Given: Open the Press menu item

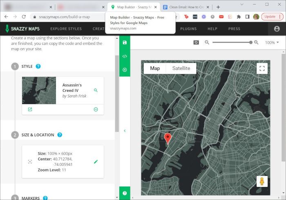Looking at the screenshot, I should pyautogui.click(x=234, y=29).
